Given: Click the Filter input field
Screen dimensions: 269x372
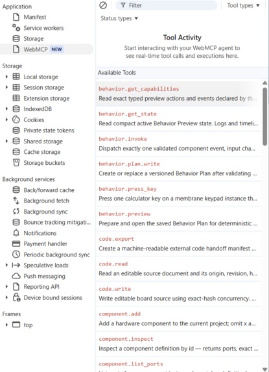Looking at the screenshot, I should click(166, 5).
